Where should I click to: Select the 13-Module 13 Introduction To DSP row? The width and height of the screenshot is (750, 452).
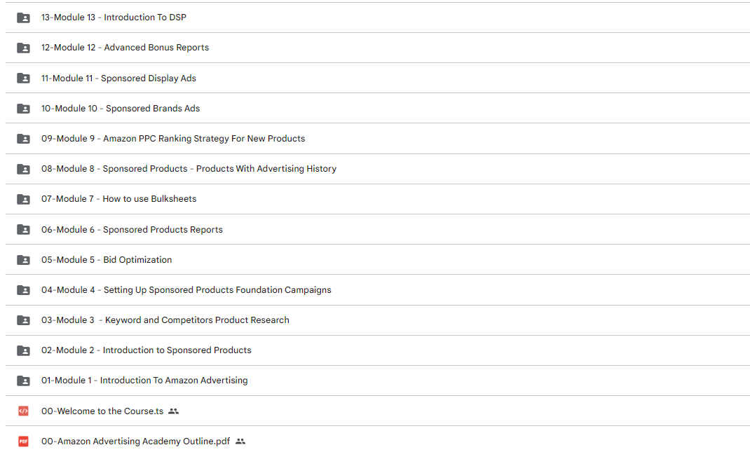point(377,18)
